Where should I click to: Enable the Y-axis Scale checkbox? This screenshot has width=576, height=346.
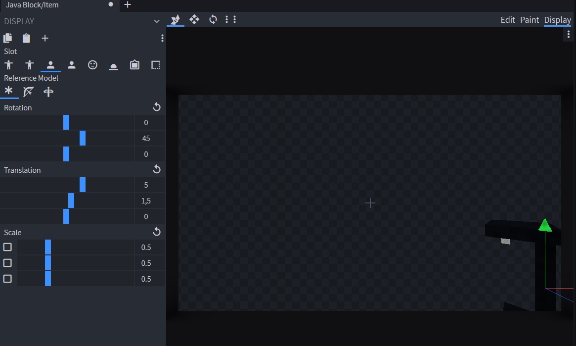7,263
